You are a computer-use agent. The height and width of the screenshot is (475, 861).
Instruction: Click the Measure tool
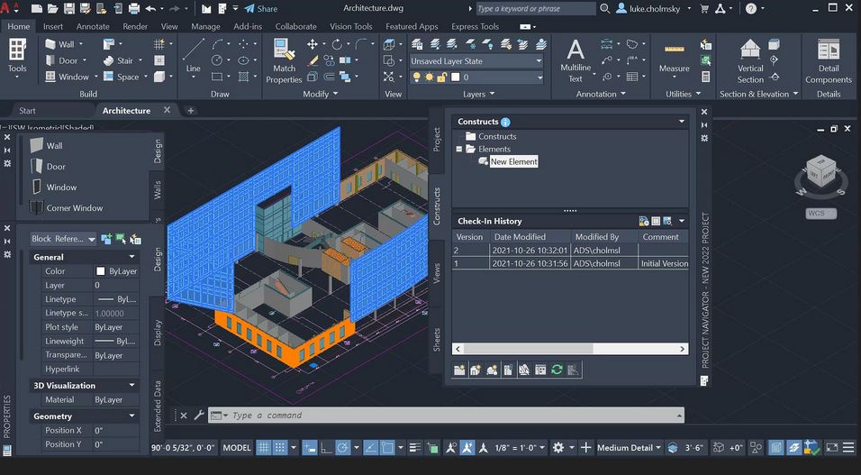coord(675,58)
